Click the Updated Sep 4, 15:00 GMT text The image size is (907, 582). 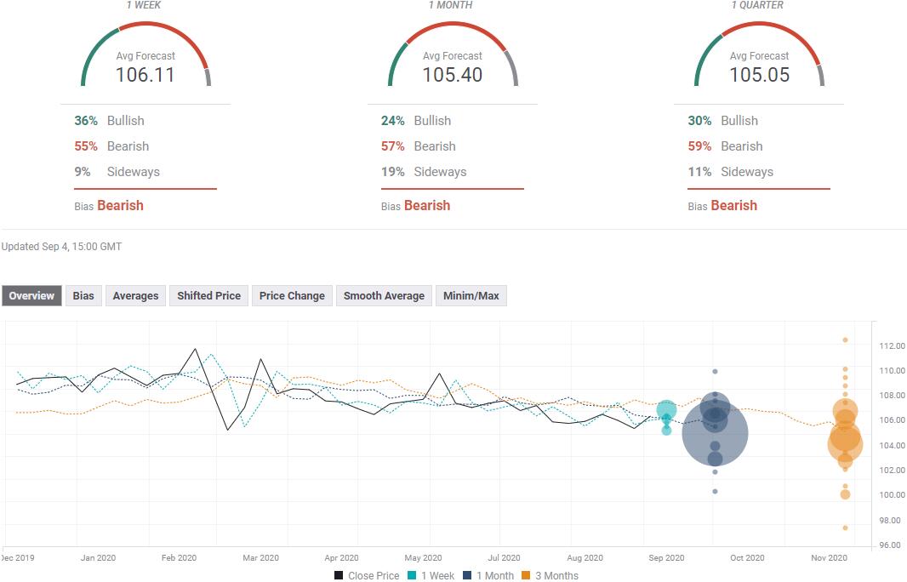pyautogui.click(x=61, y=247)
